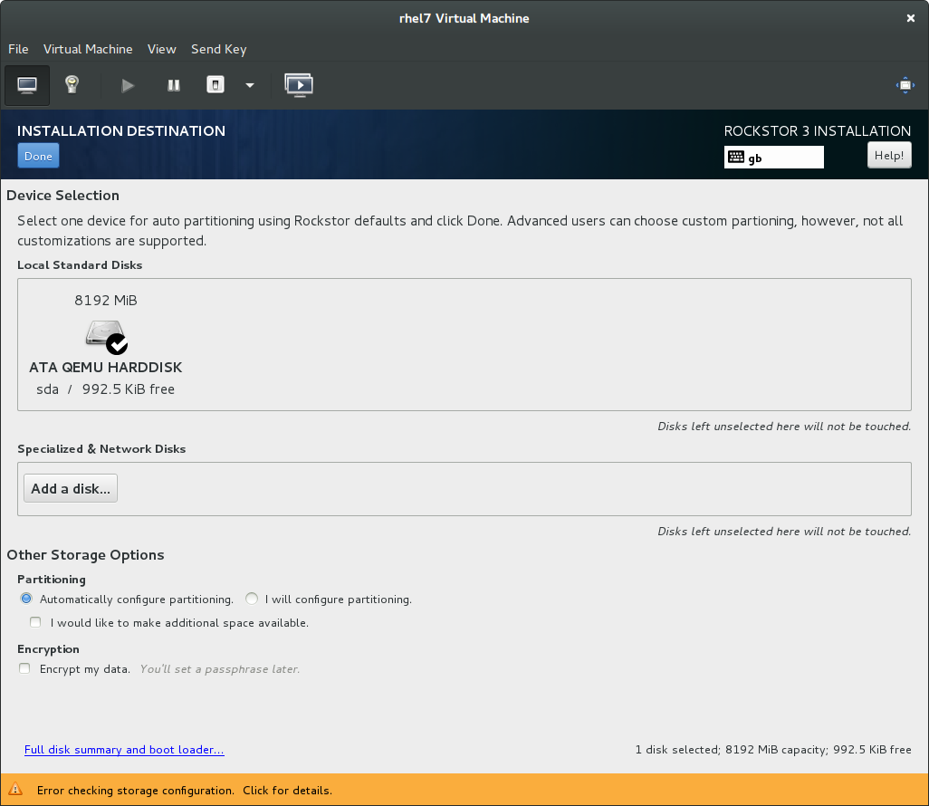Open the Send Key menu
The height and width of the screenshot is (806, 929).
218,49
